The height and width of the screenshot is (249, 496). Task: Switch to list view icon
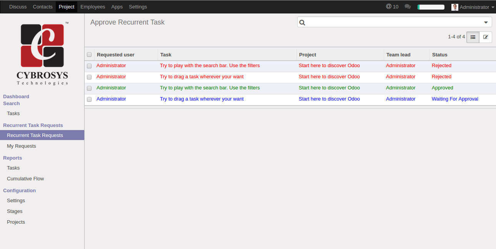click(473, 37)
